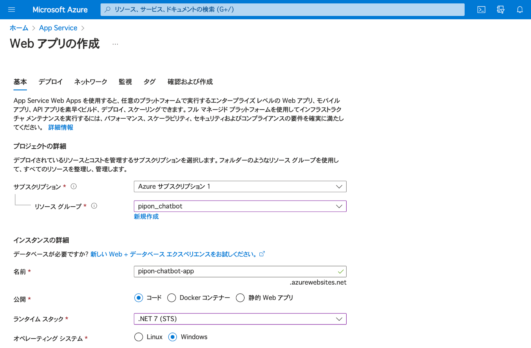
Task: Click the オペレーティング システム label
Action: click(x=48, y=339)
